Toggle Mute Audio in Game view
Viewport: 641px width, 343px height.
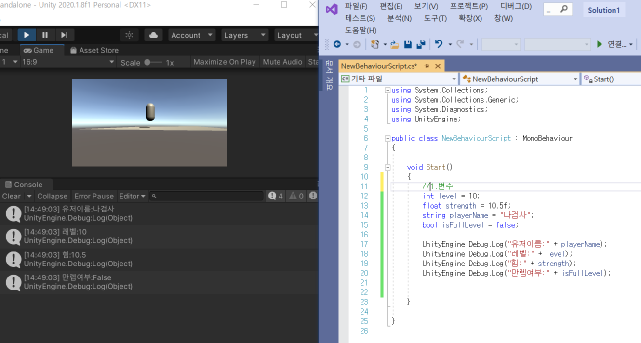coord(282,62)
